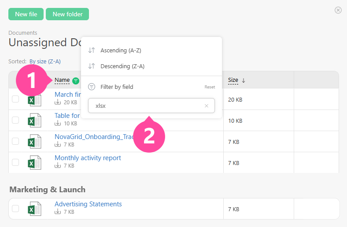Click the green filter icon beside Name
The height and width of the screenshot is (227, 347).
click(x=76, y=81)
